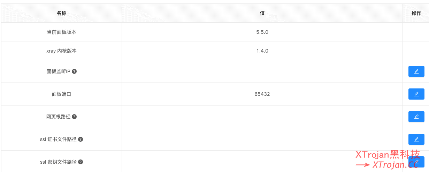Click the 名称 column header
Screen dimensions: 429x172
[62, 13]
